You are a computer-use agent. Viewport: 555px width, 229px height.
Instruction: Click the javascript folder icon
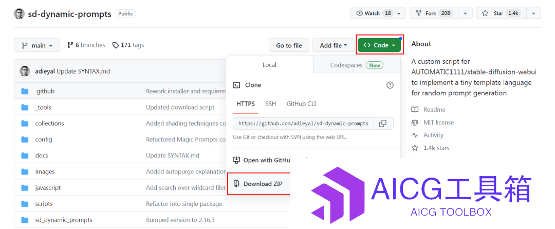[x=25, y=187]
